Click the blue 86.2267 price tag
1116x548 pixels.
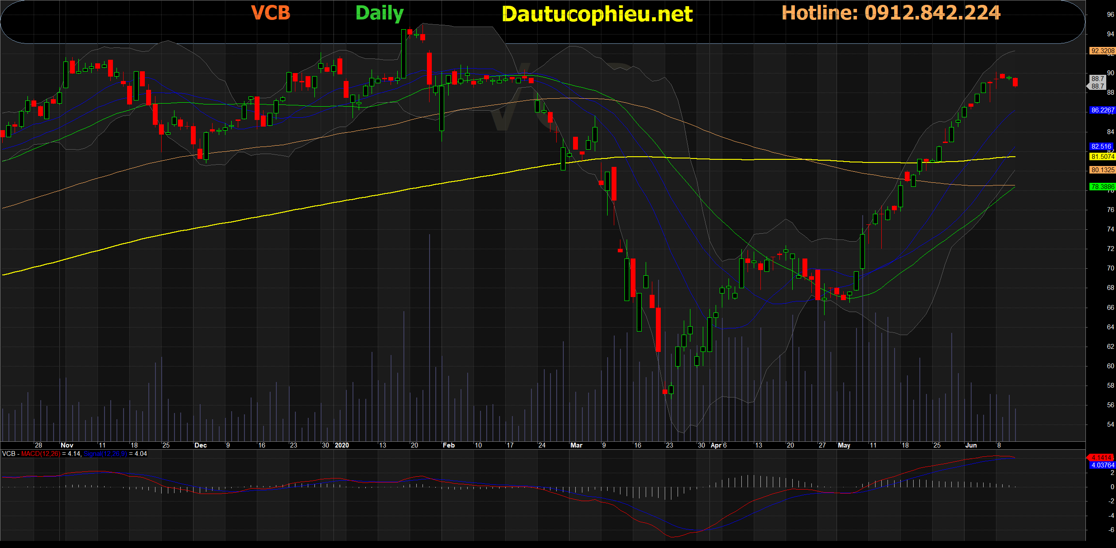coord(1102,110)
